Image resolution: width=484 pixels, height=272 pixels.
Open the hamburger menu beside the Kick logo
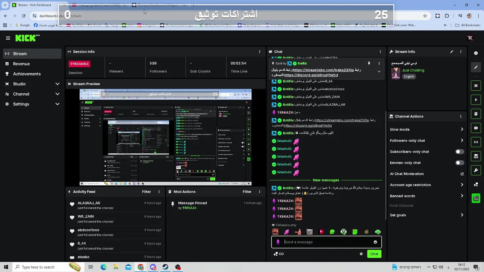(x=8, y=38)
